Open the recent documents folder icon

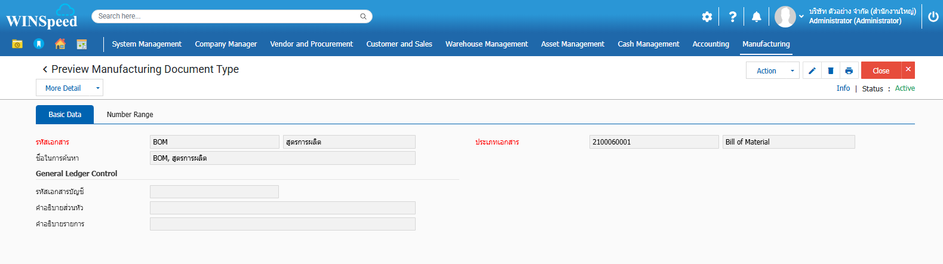17,44
